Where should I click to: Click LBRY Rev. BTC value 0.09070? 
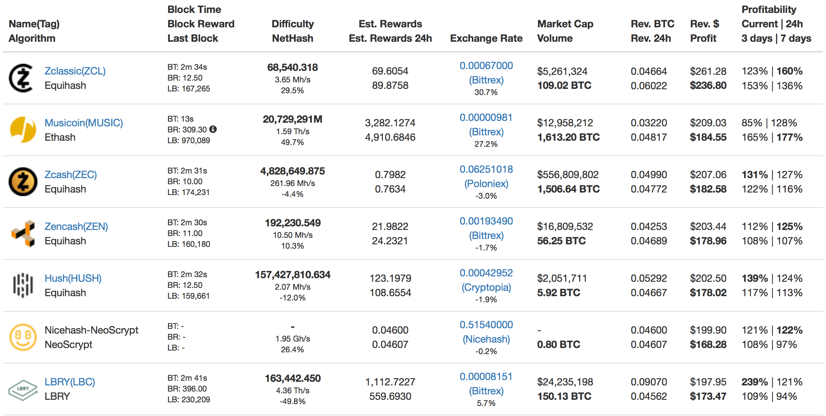coord(649,383)
